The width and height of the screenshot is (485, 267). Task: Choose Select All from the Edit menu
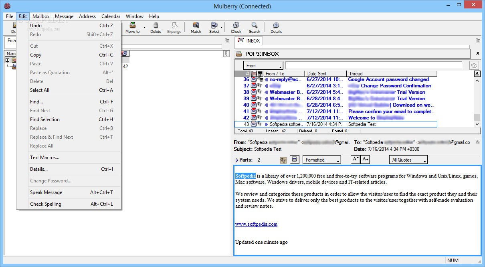click(69, 90)
